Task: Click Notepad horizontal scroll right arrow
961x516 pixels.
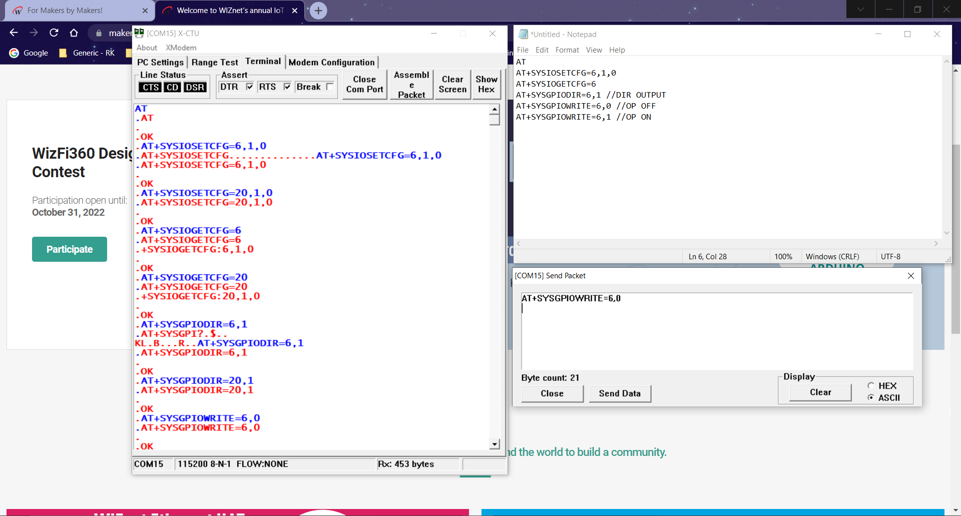Action: tap(936, 243)
